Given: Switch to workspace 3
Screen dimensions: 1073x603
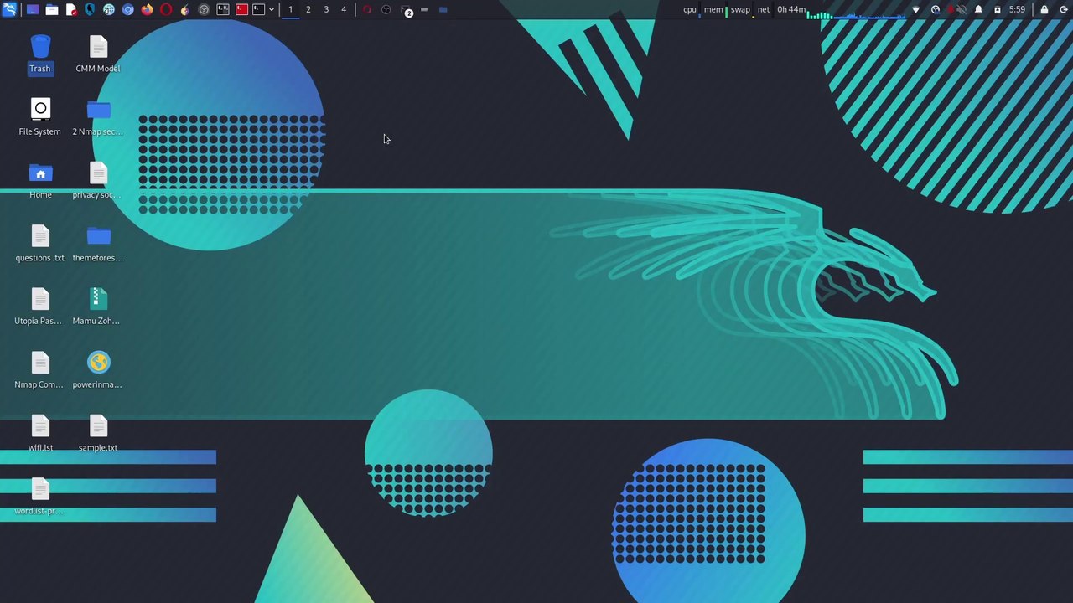Looking at the screenshot, I should tap(326, 10).
